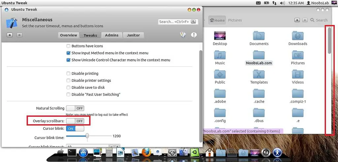This screenshot has height=162, width=338.
Task: Click the volume icon in the top panel
Action: (282, 3)
